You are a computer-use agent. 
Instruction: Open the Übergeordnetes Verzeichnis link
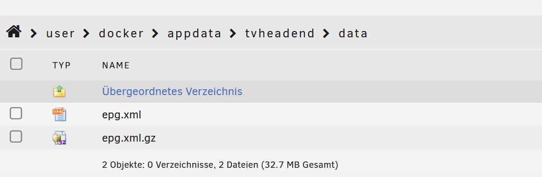[x=172, y=91]
